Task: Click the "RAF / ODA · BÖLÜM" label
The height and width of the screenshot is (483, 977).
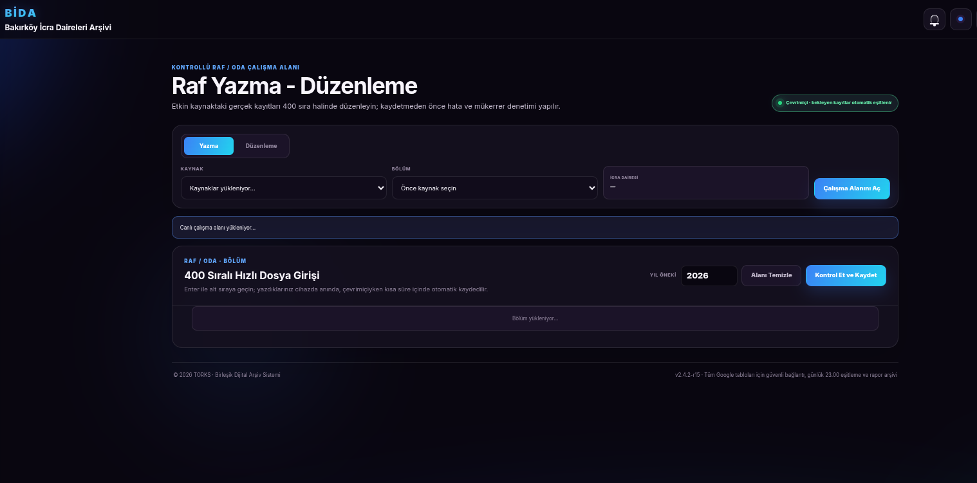Action: [x=215, y=261]
